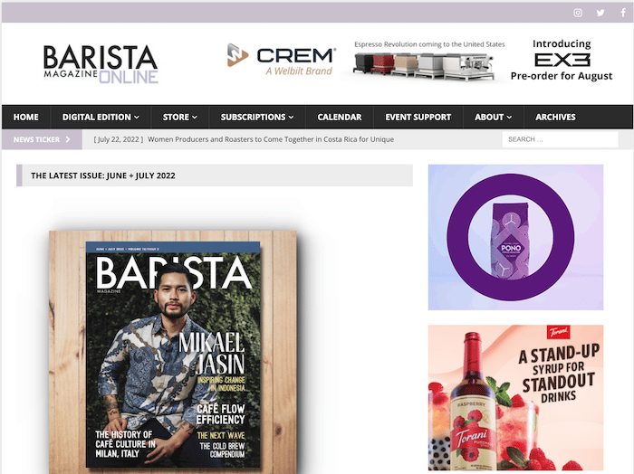
Task: Open the Pono coffee bag ad
Action: [515, 237]
